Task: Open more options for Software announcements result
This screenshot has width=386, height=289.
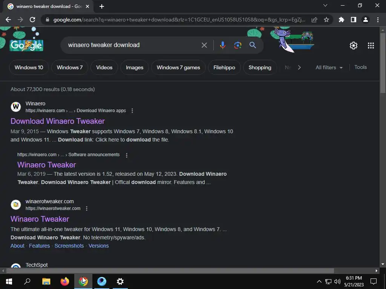Action: click(x=127, y=155)
